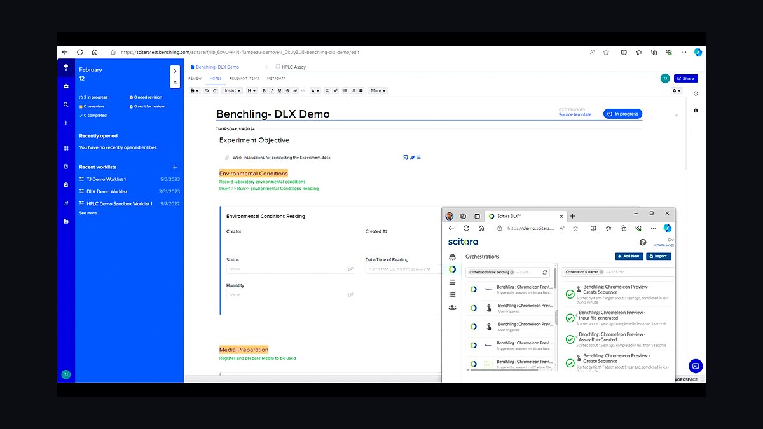Viewport: 763px width, 429px height.
Task: Refresh the orchestrations list with the reload icon
Action: point(545,272)
